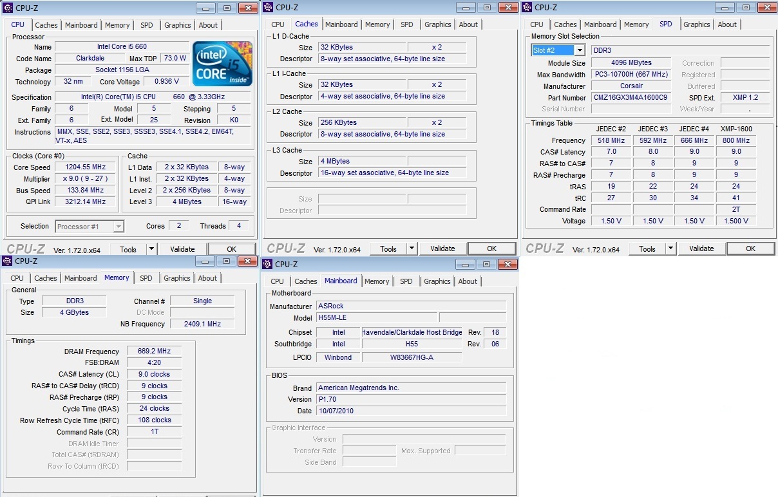Viewport: 778px width, 497px height.
Task: Open the Slot #2 memory slot dropdown
Action: (x=579, y=50)
